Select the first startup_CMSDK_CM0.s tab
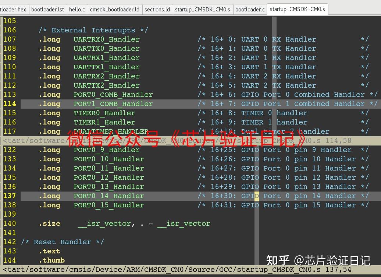 [x=203, y=9]
